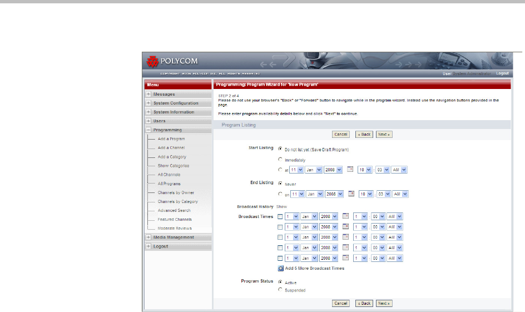Show the Broadcast History
Screen dimensions: 525x312
point(282,206)
